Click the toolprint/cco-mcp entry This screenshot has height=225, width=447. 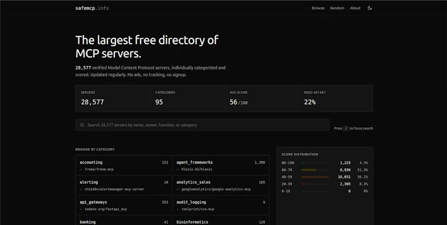(198, 209)
